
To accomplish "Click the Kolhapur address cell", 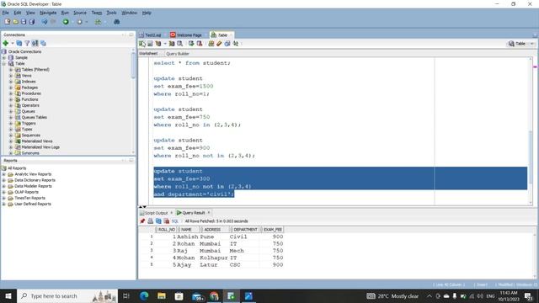I will tap(213, 258).
